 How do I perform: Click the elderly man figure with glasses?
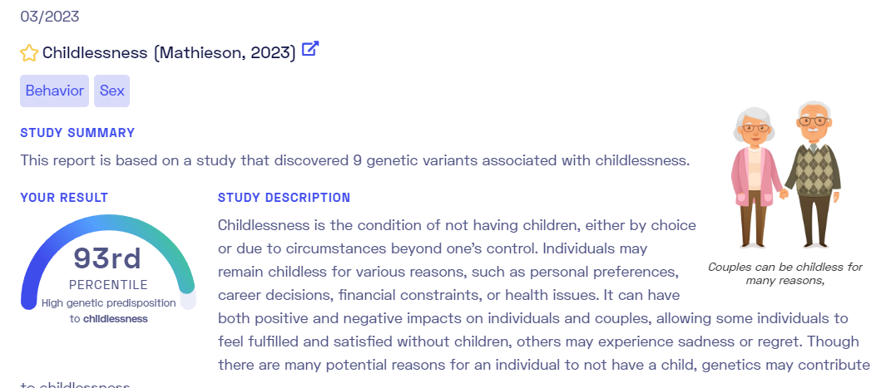tap(813, 174)
